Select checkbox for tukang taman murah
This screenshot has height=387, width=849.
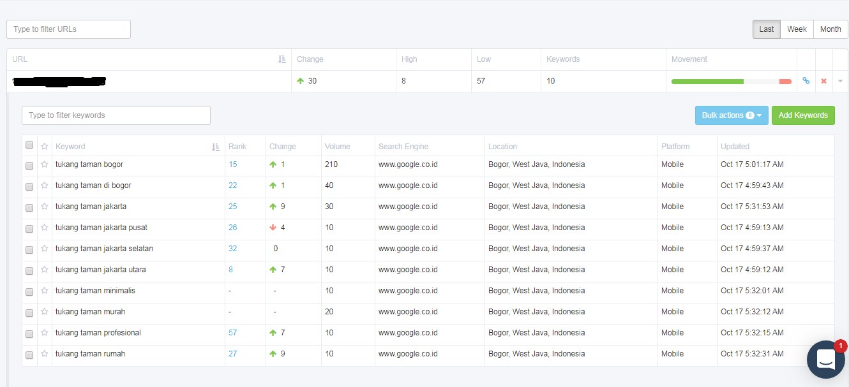click(x=29, y=312)
